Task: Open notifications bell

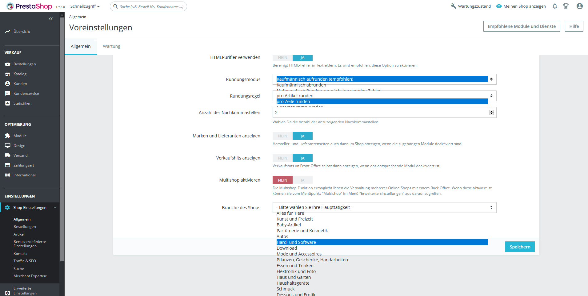Action: (x=555, y=6)
